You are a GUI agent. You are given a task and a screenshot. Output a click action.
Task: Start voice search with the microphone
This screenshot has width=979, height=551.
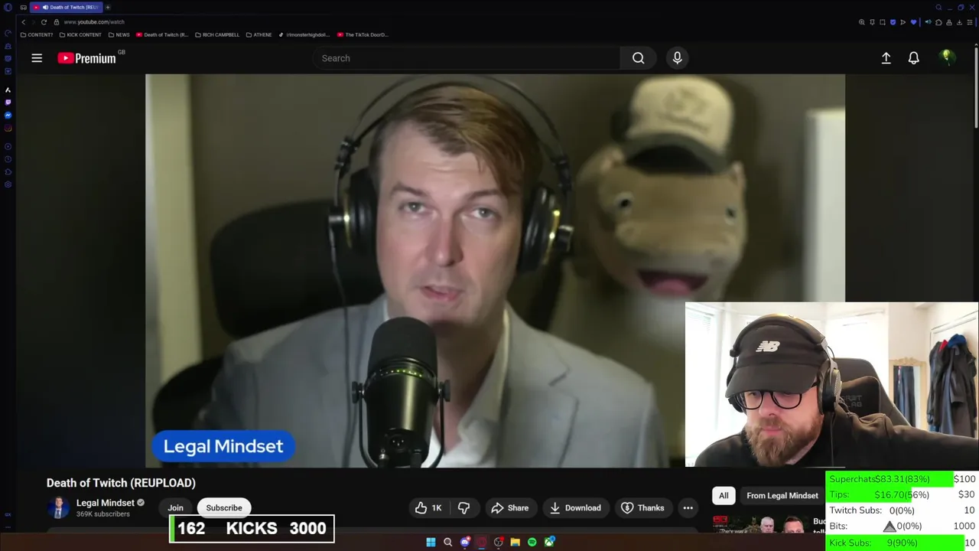tap(677, 58)
